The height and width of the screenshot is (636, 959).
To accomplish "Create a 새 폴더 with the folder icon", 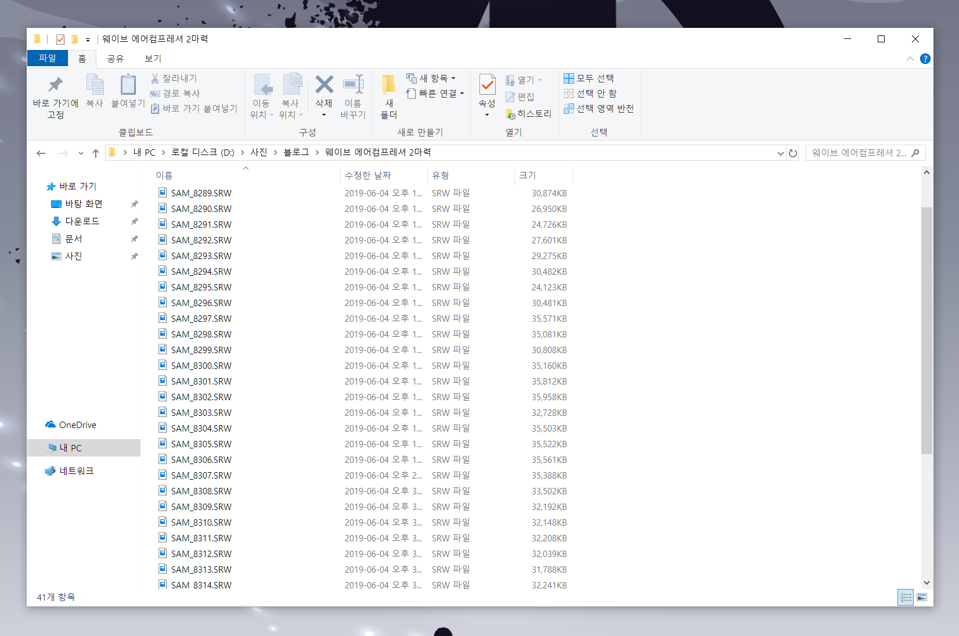I will (x=389, y=85).
